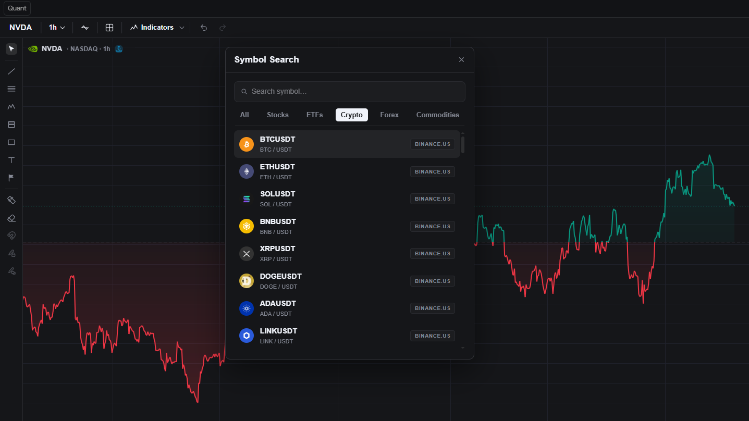Click the search magnifier icon
This screenshot has height=421, width=749.
point(244,92)
